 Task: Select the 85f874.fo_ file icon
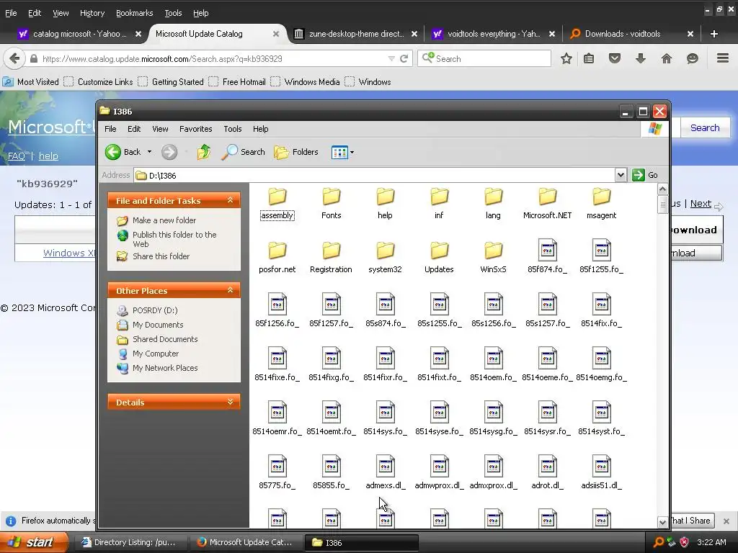(x=548, y=250)
